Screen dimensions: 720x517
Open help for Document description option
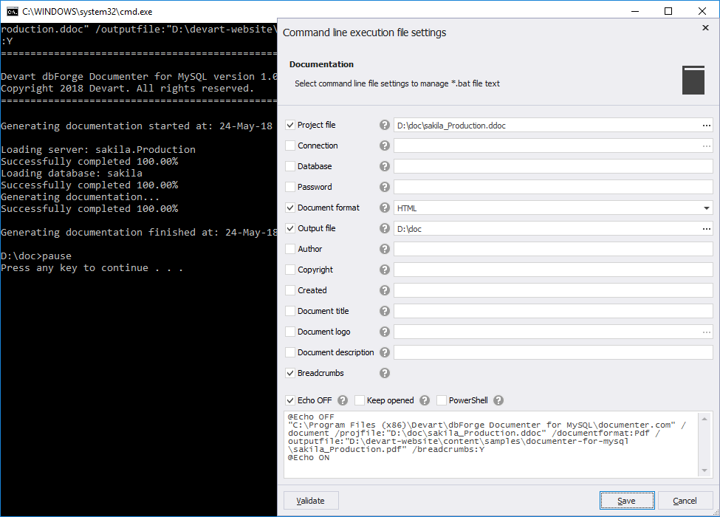coord(385,352)
